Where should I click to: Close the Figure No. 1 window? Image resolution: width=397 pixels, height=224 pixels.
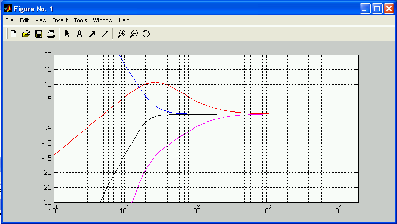tap(389, 9)
